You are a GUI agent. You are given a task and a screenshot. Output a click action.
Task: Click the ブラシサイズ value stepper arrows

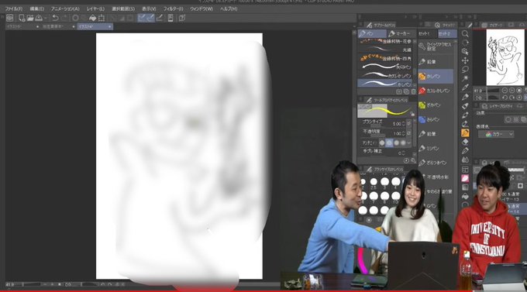[403, 124]
